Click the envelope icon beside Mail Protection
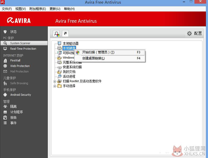This screenshot has height=158, width=208. (5, 71)
